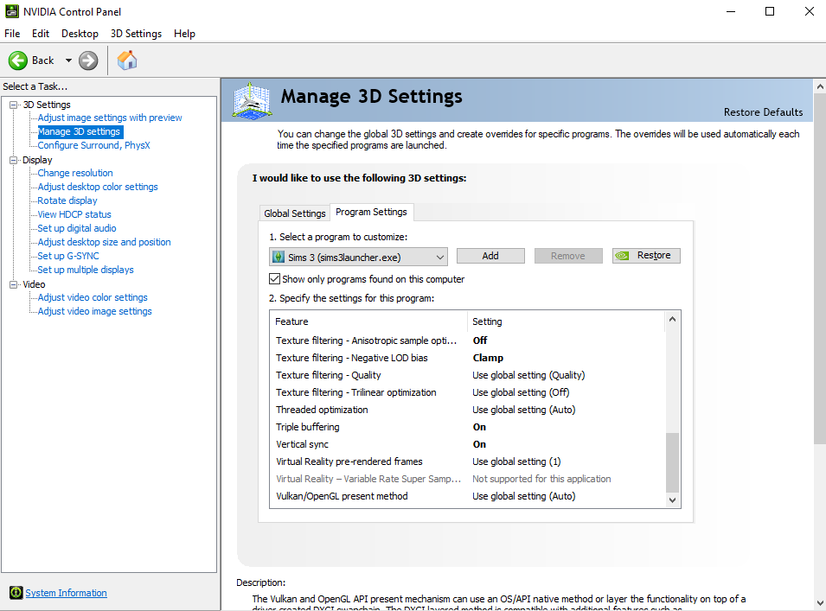Select Manage 3D settings in tree
Viewport: 826px width, 611px height.
(79, 131)
